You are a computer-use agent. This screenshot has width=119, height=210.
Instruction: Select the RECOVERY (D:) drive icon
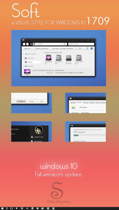[59, 58]
